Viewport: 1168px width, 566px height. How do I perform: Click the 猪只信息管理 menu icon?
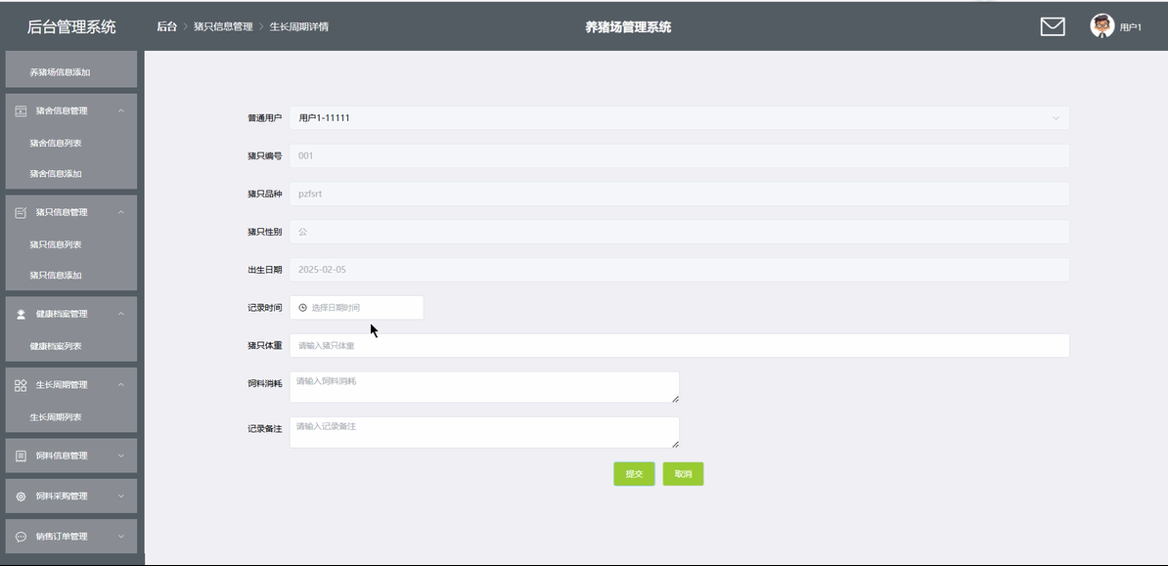[21, 212]
